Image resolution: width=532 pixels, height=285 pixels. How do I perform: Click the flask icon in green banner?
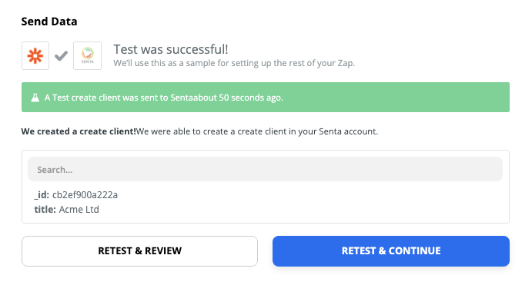point(35,98)
